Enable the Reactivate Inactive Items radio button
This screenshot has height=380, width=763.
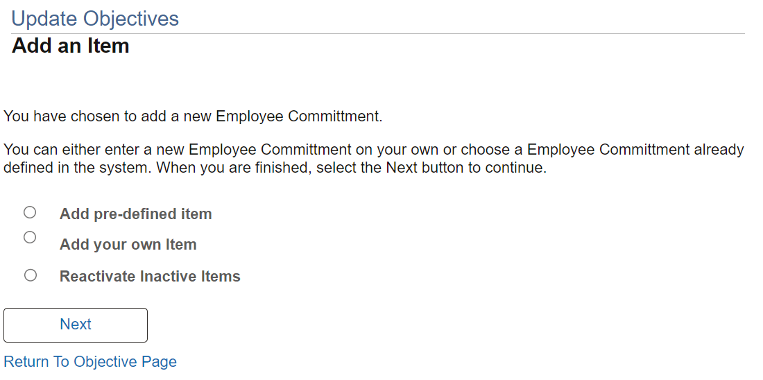tap(30, 275)
